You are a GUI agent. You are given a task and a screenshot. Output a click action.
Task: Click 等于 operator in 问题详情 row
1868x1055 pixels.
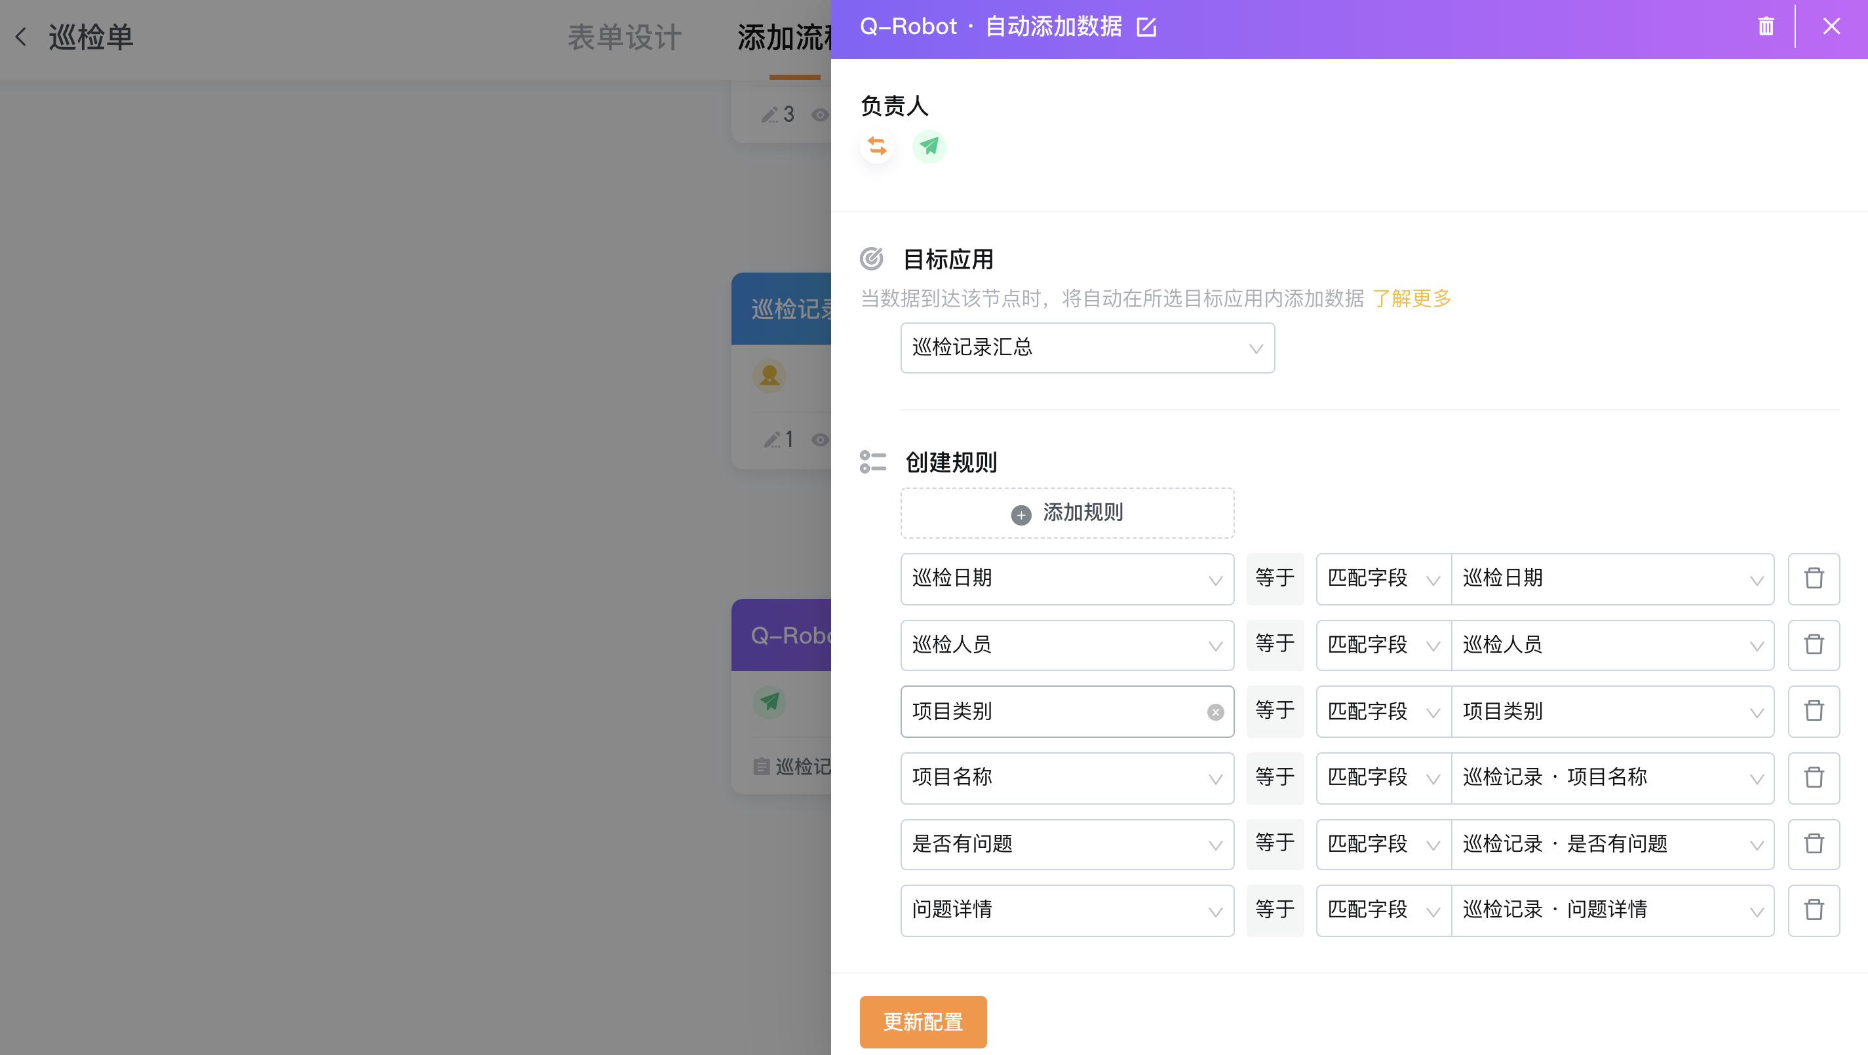click(x=1275, y=910)
